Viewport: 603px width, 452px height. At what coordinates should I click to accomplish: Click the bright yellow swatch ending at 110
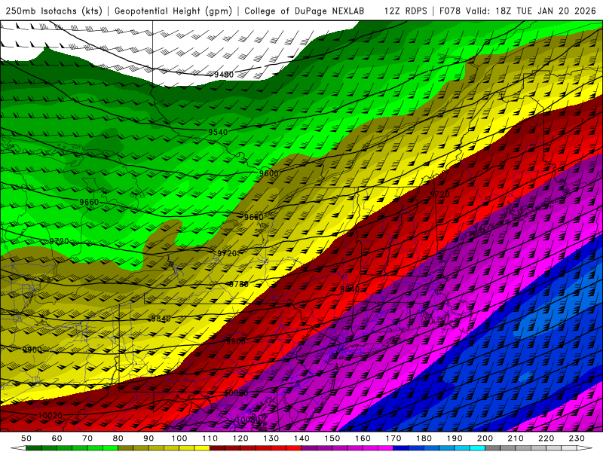click(202, 448)
